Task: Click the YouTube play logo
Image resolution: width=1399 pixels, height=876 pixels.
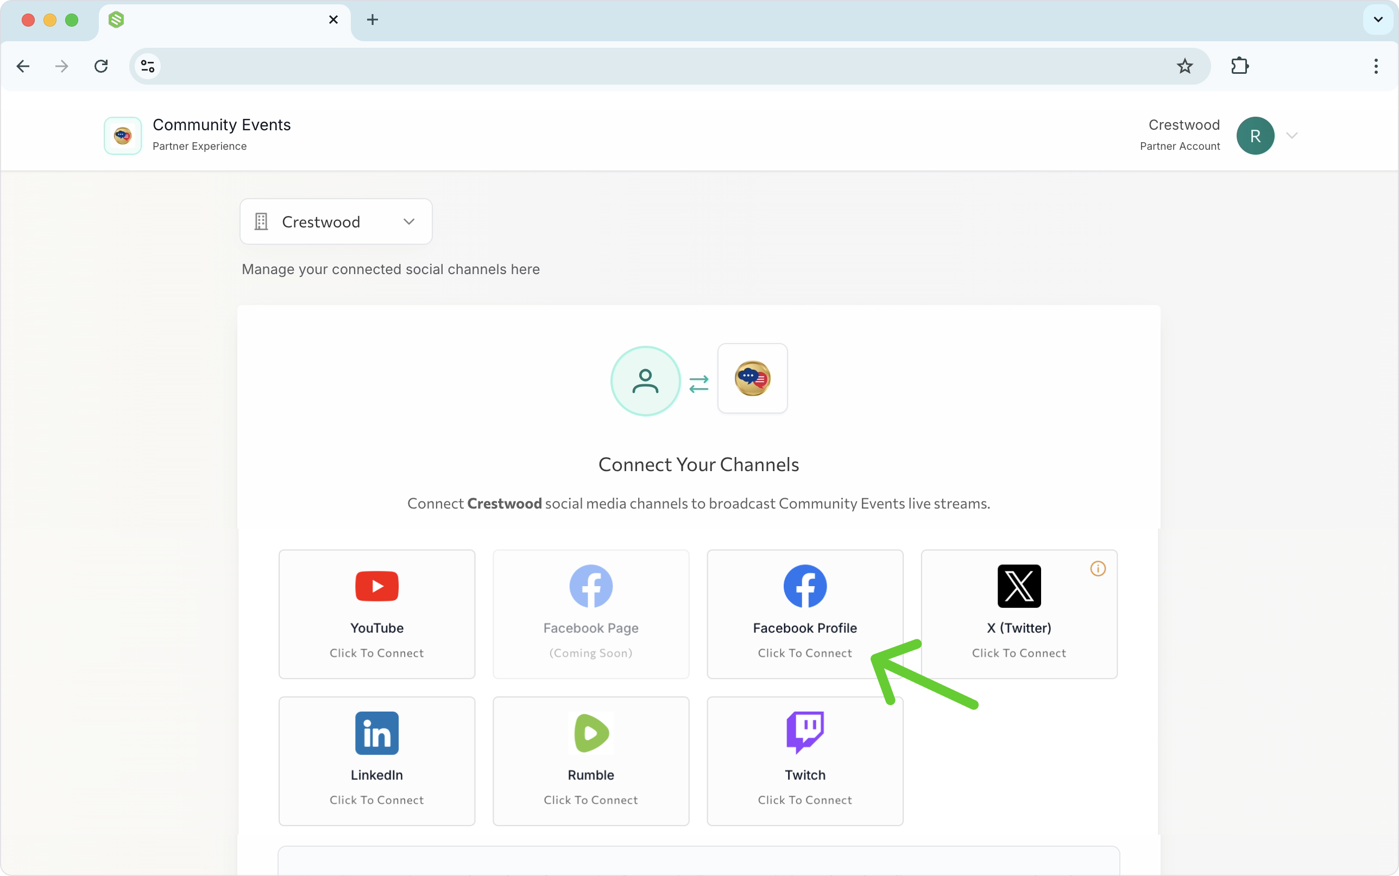Action: [x=377, y=586]
